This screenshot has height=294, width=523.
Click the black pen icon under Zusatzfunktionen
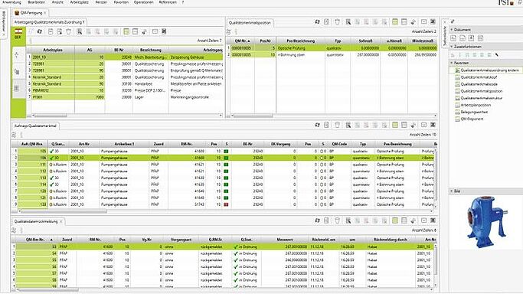tap(497, 54)
